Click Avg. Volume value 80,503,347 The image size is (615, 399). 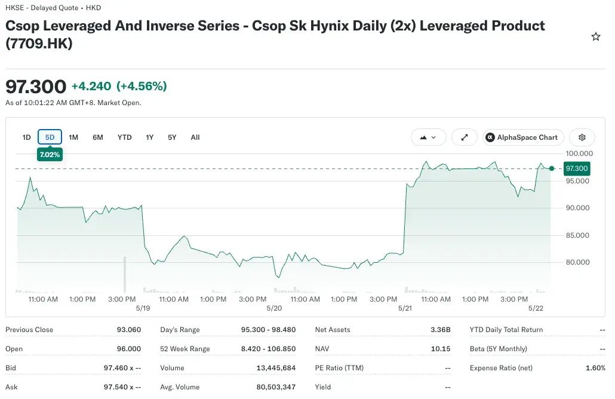click(276, 387)
